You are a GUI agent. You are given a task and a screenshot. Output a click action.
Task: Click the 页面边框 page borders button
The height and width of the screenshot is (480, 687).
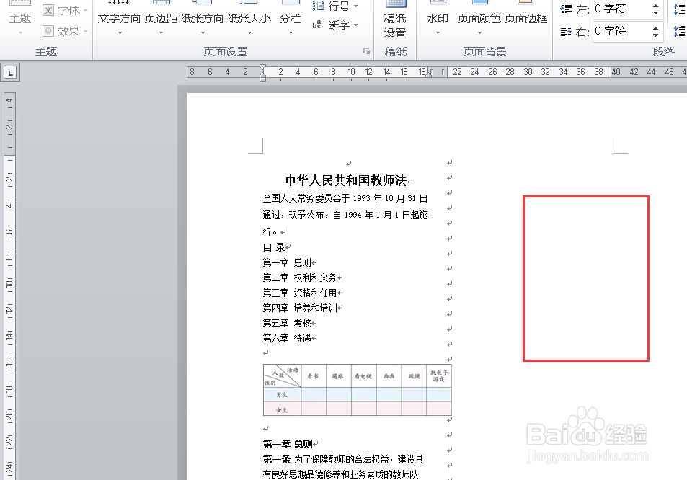click(526, 19)
